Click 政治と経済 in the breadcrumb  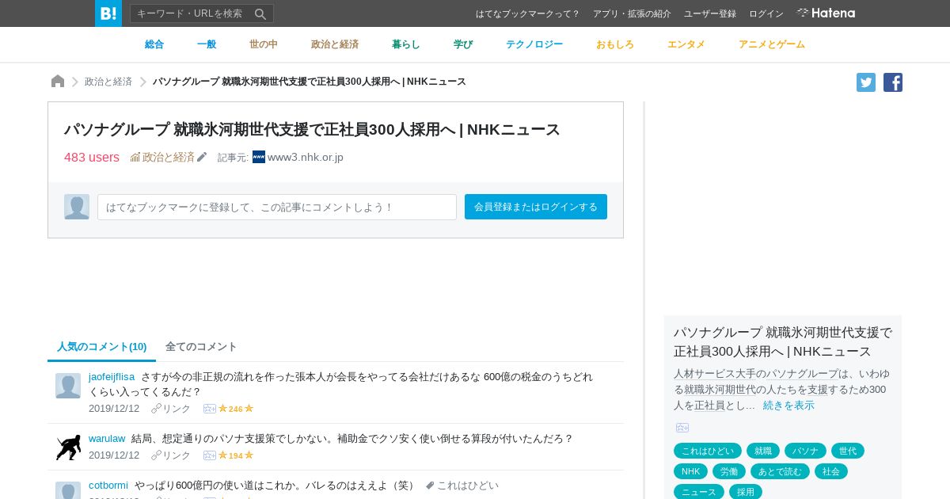(x=108, y=82)
